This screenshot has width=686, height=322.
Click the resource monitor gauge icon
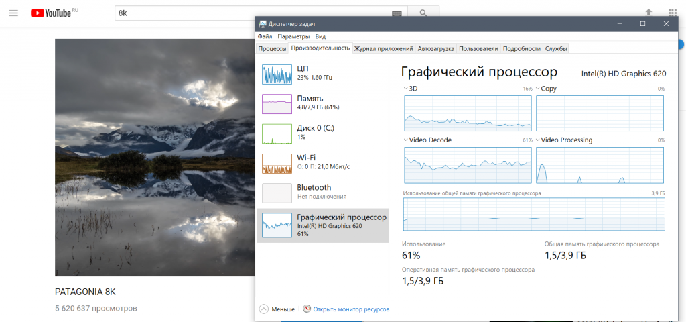tap(306, 309)
